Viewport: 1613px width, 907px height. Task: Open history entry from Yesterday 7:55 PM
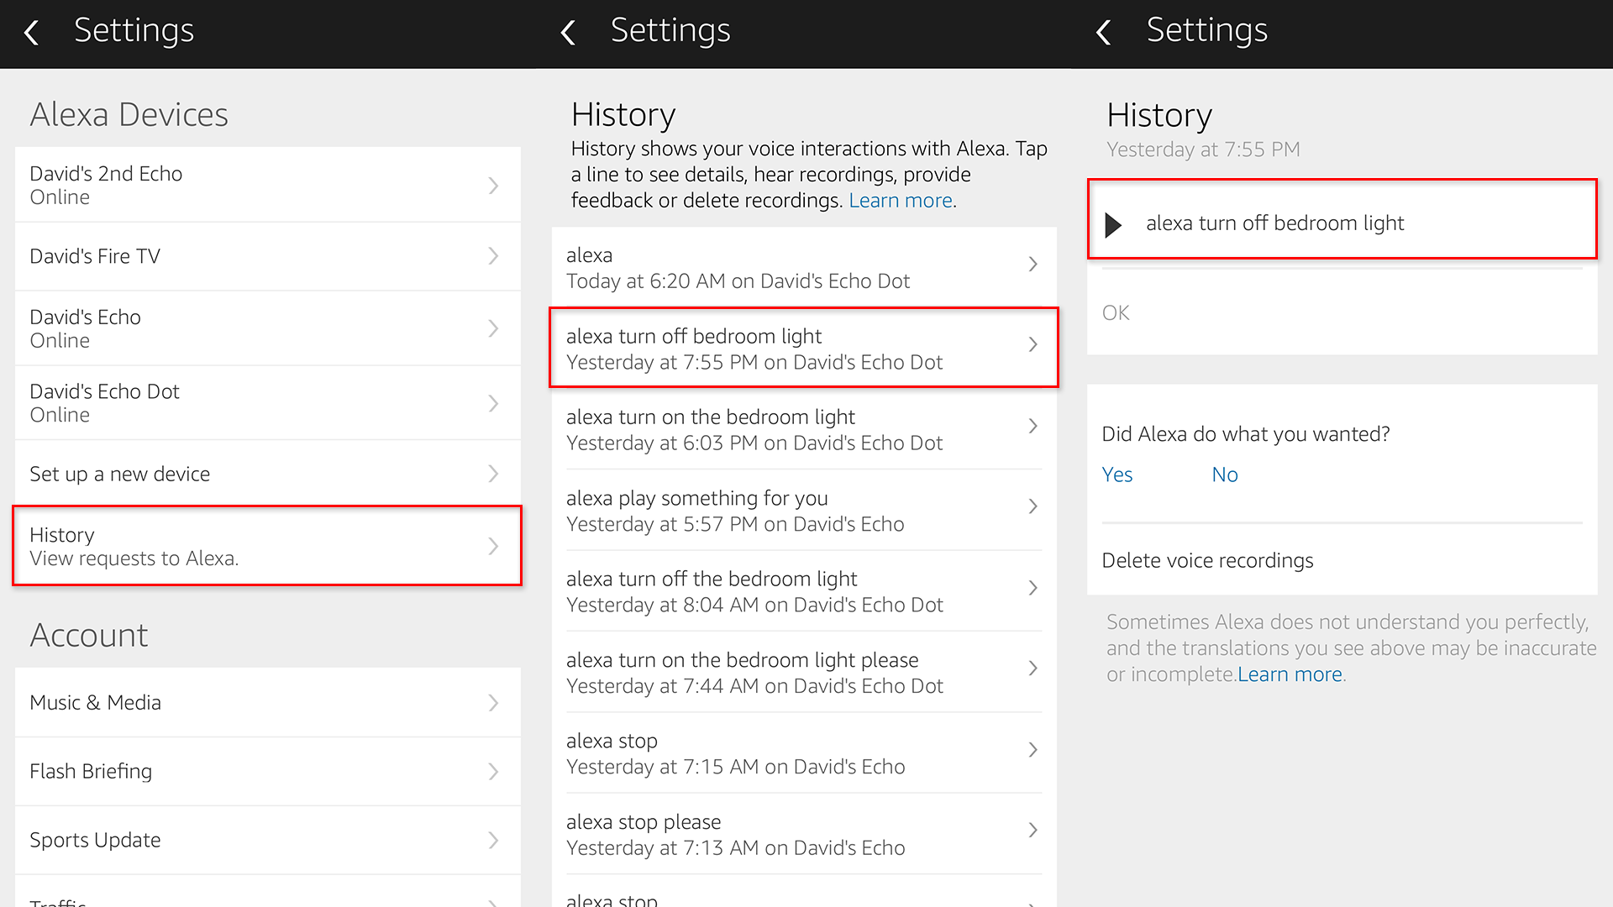click(804, 348)
